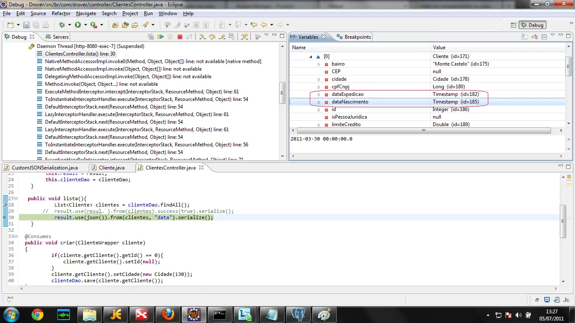Expand the dataExpedicao variable node

click(x=319, y=94)
